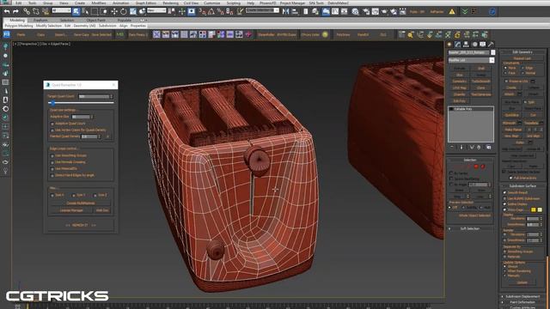Open the selection filter dropdown
Viewport: 550px width, 309px height.
click(61, 10)
